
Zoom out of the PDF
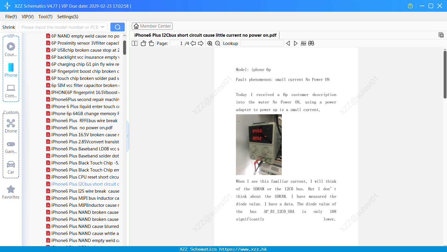click(217, 43)
